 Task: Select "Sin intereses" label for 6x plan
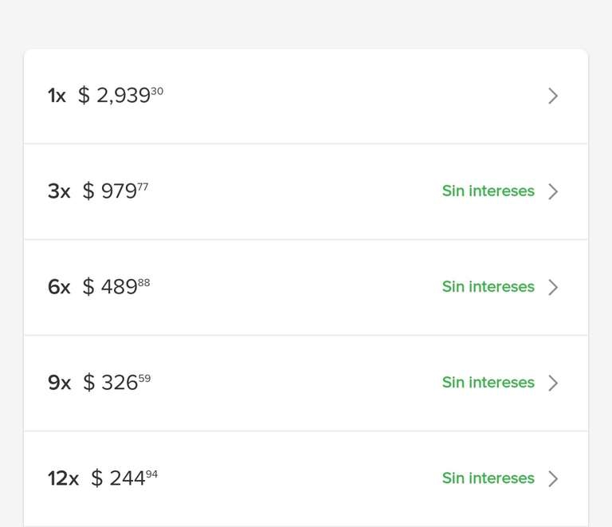click(x=488, y=287)
